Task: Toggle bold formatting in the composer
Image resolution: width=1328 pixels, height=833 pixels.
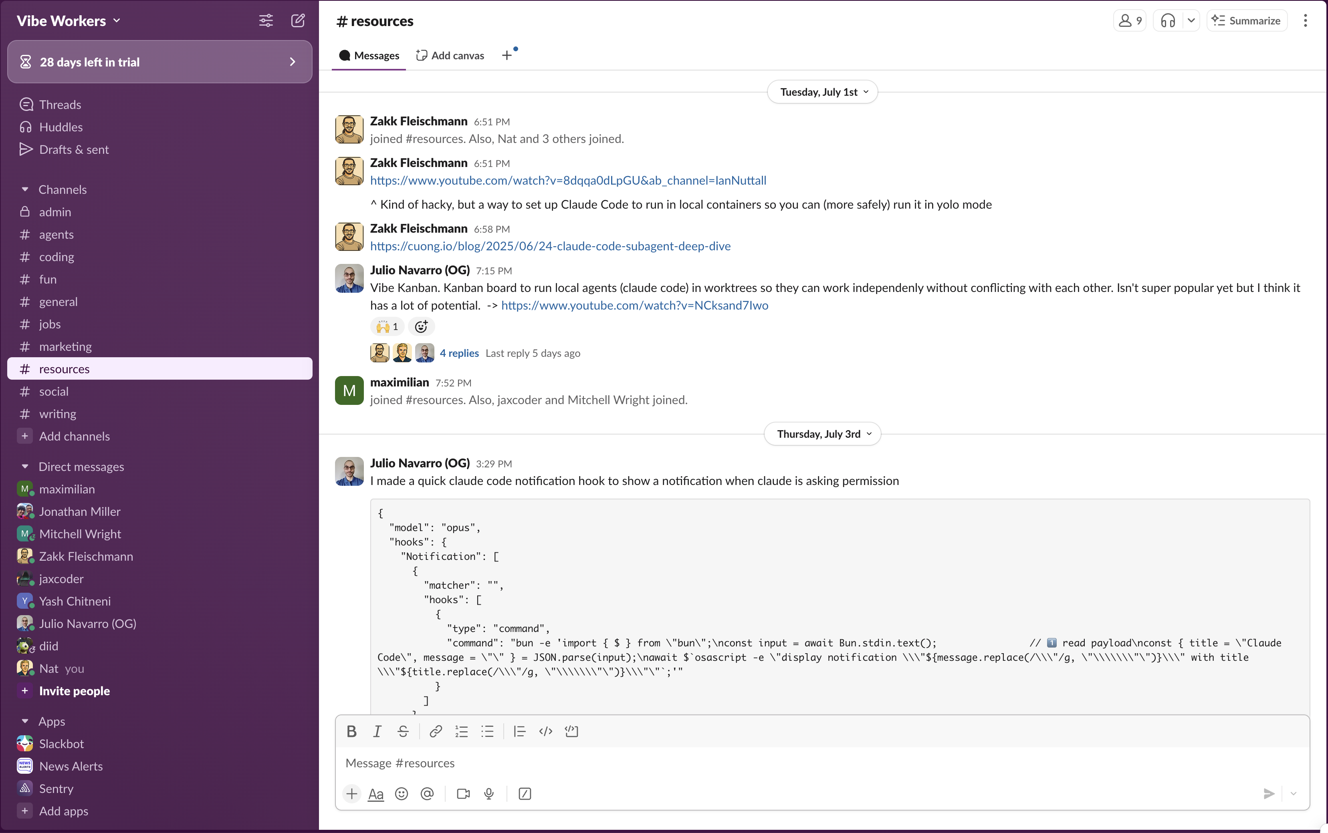Action: pos(352,731)
